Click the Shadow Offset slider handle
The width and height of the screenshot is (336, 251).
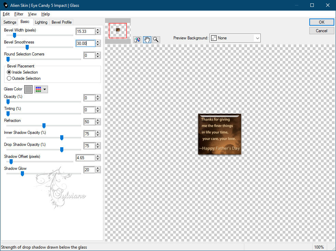(x=11, y=162)
